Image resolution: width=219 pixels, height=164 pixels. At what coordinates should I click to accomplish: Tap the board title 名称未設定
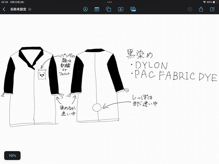pyautogui.click(x=18, y=9)
